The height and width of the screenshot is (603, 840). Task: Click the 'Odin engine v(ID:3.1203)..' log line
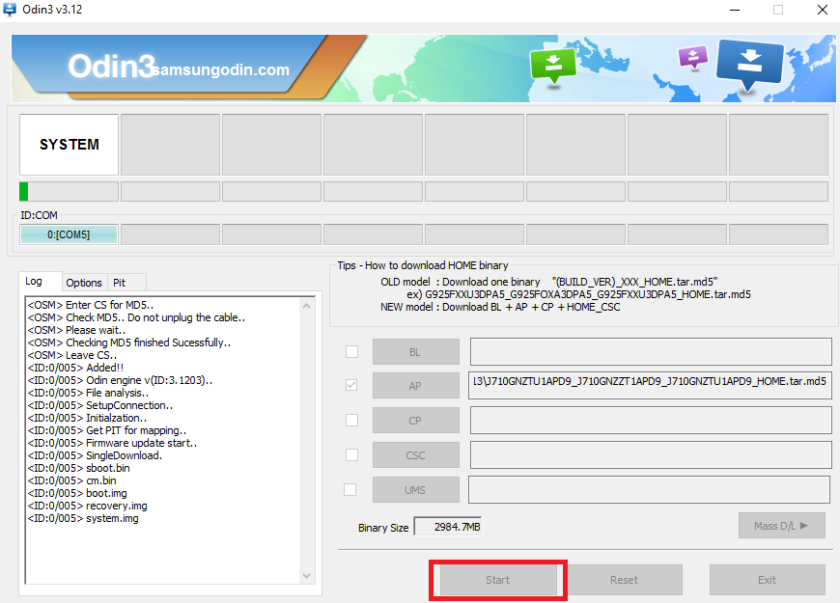coord(120,380)
